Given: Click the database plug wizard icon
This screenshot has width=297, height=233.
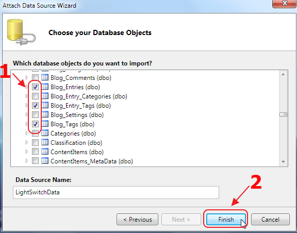Looking at the screenshot, I should click(21, 32).
